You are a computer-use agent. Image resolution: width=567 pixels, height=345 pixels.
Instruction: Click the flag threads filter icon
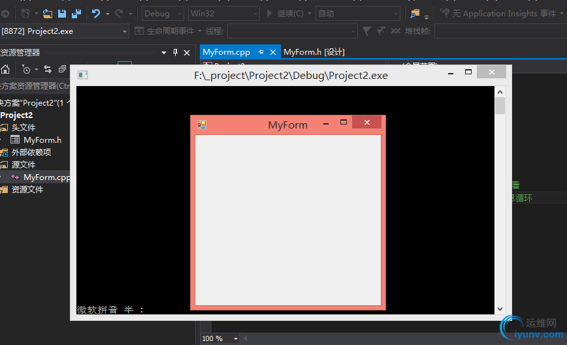pyautogui.click(x=381, y=31)
